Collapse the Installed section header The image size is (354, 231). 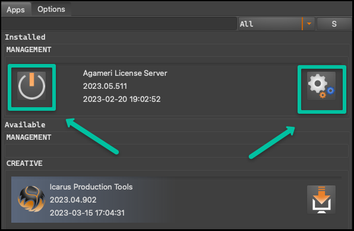click(x=25, y=37)
